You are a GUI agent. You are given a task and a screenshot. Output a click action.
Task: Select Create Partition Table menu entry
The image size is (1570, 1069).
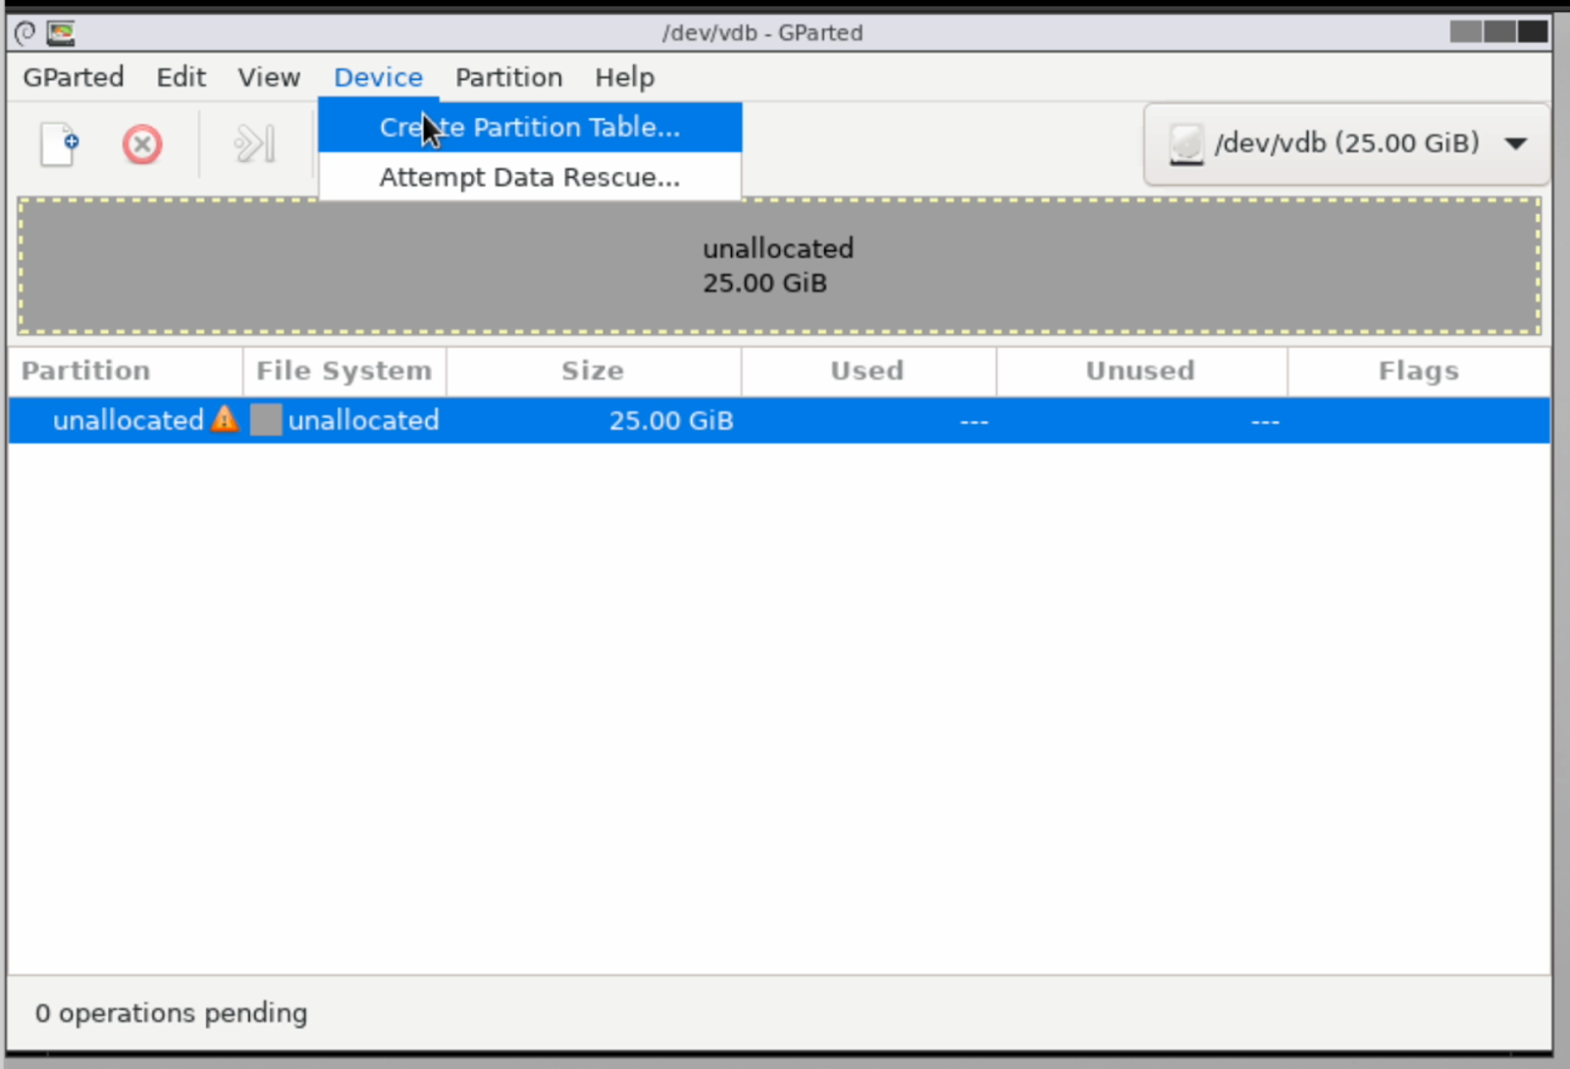[x=529, y=128]
